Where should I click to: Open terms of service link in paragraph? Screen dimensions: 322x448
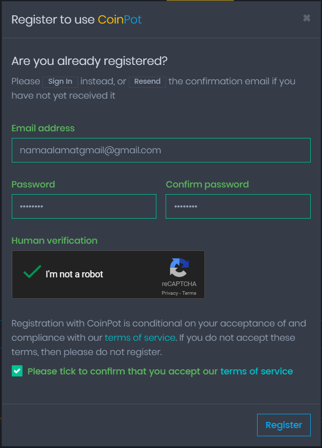tap(140, 338)
